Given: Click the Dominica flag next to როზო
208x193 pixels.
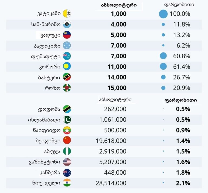Looking at the screenshot, I should coord(67,88).
